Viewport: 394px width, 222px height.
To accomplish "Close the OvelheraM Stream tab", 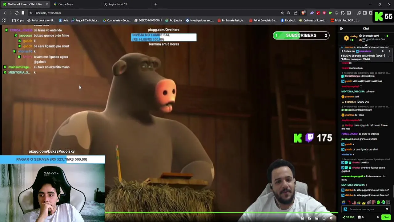I will coord(47,4).
